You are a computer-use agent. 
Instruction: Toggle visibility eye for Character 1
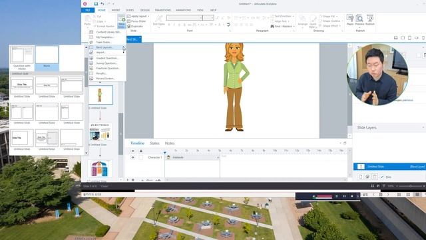[132, 157]
